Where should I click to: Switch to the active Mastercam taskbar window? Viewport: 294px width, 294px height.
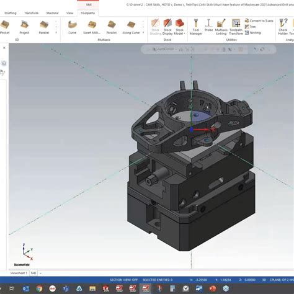[146, 288]
